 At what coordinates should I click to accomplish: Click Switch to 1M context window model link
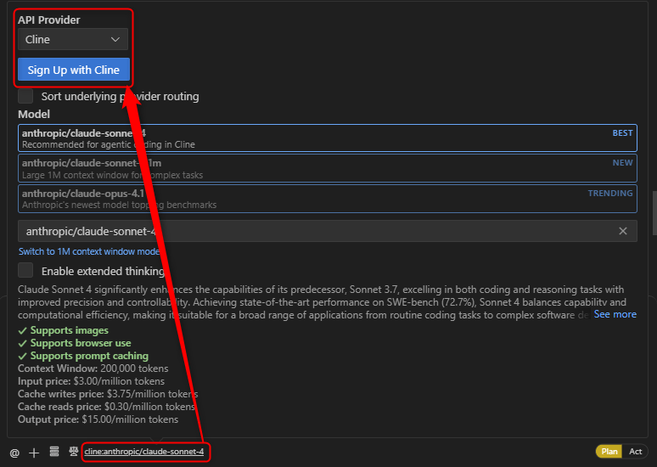(89, 251)
